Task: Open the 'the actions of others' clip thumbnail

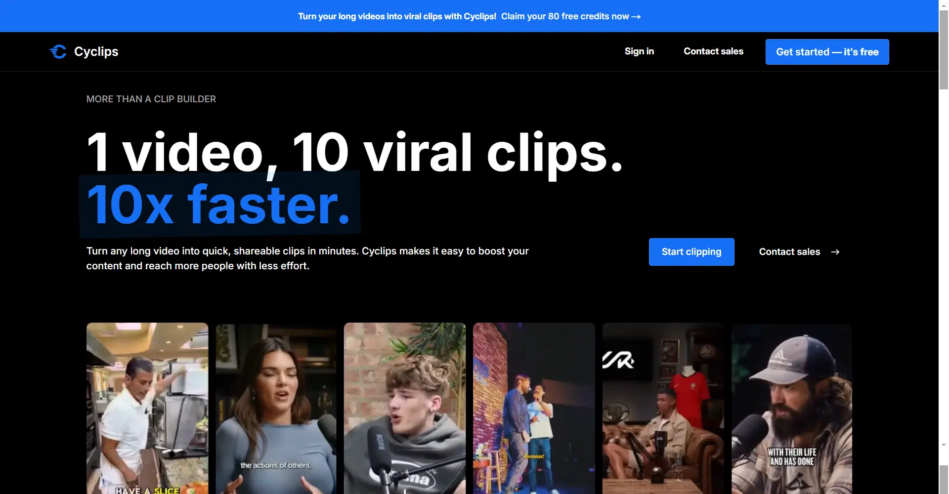Action: (x=276, y=408)
